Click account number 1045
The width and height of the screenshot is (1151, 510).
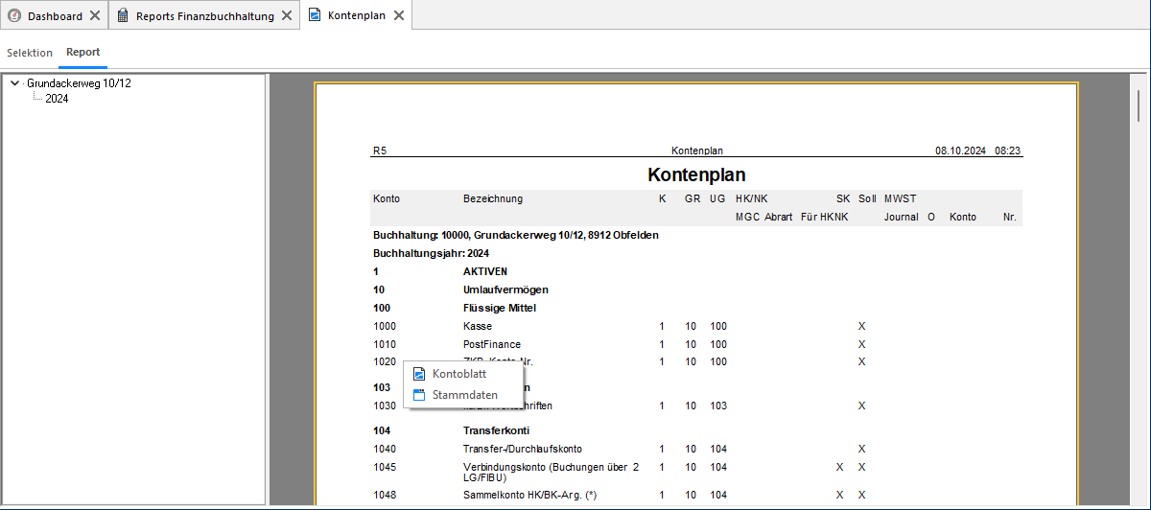pyautogui.click(x=384, y=467)
